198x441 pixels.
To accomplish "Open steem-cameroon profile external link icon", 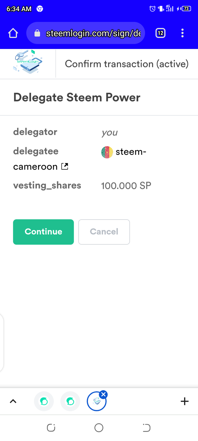I will tap(65, 167).
